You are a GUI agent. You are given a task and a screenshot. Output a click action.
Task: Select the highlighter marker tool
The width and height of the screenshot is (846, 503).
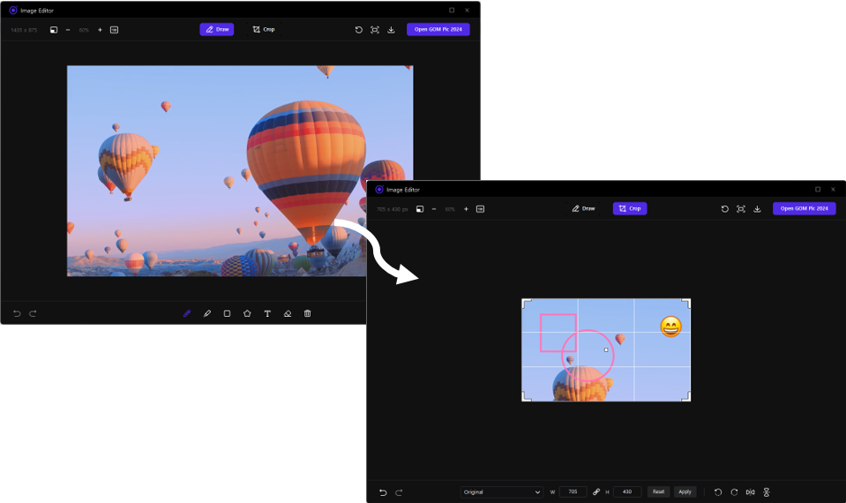[x=207, y=313]
